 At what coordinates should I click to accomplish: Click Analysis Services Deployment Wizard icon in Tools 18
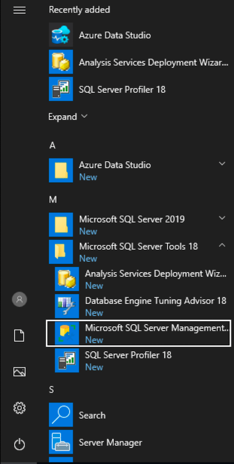(x=67, y=279)
